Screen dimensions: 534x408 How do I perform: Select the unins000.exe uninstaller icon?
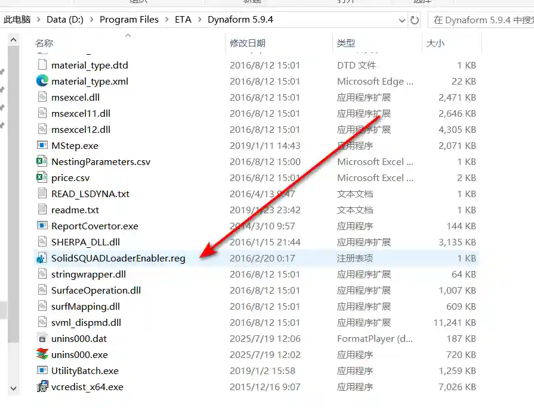42,354
